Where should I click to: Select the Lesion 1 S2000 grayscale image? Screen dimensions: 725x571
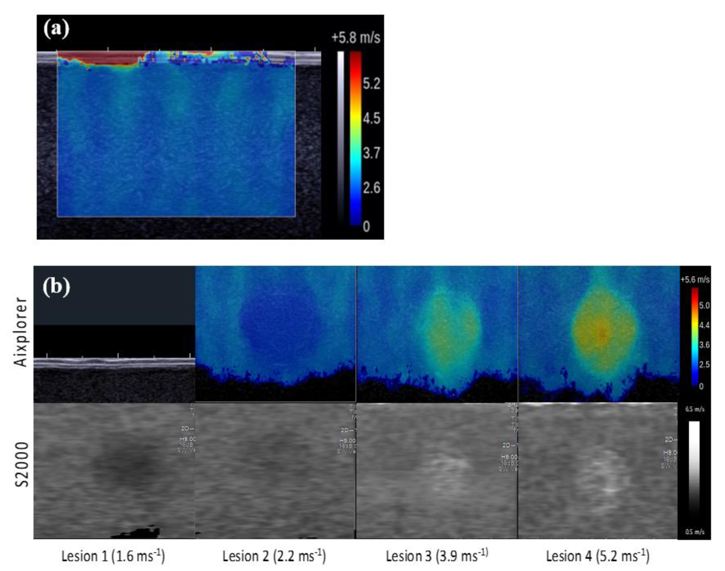pyautogui.click(x=114, y=470)
